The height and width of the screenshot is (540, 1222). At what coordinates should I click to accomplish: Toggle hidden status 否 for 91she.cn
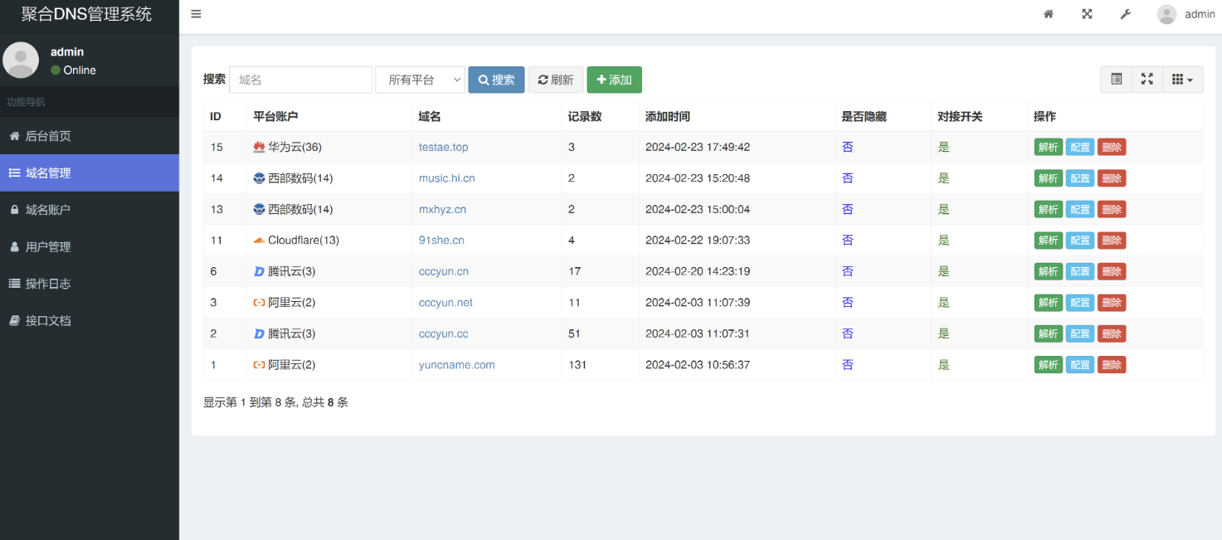(x=847, y=241)
